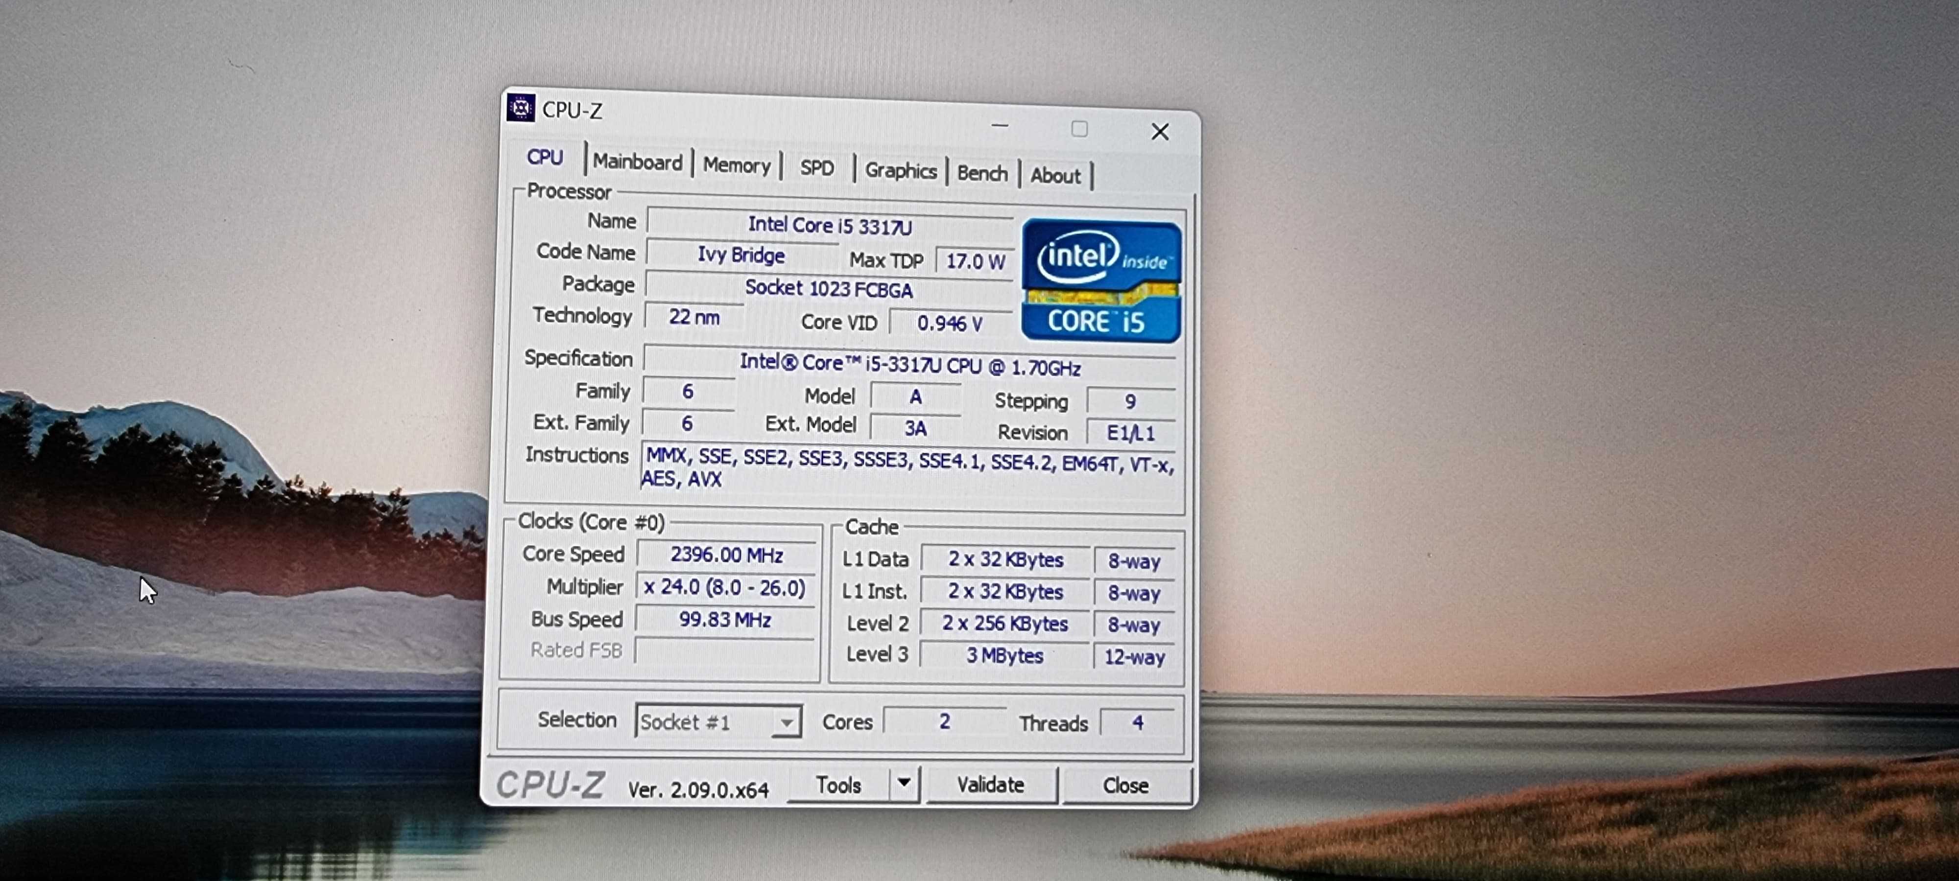The width and height of the screenshot is (1959, 881).
Task: Click the Level 3 associativity 12-way
Action: click(1134, 657)
